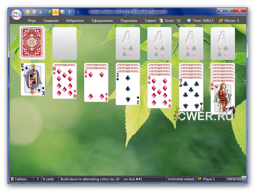Open the Подсказки menu

coord(129,20)
